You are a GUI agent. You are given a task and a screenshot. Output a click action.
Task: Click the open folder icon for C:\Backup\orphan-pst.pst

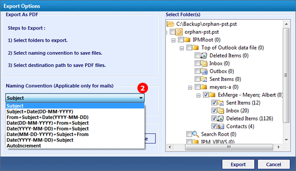pyautogui.click(x=170, y=24)
